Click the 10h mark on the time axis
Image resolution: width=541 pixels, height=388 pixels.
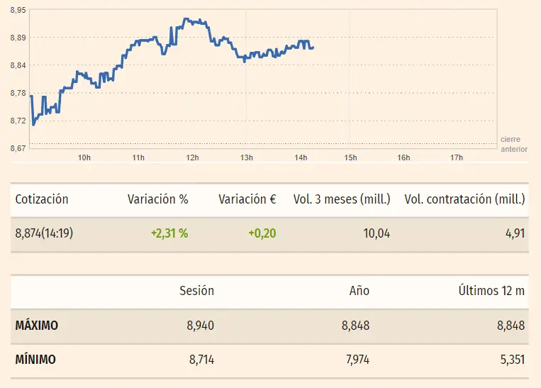pyautogui.click(x=84, y=157)
